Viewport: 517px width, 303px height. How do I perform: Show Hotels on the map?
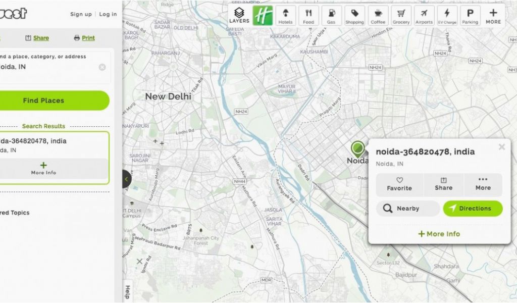286,15
